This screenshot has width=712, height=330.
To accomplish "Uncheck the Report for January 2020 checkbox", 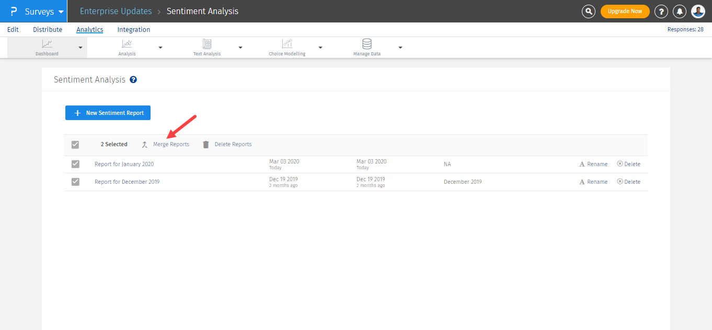I will tap(75, 164).
